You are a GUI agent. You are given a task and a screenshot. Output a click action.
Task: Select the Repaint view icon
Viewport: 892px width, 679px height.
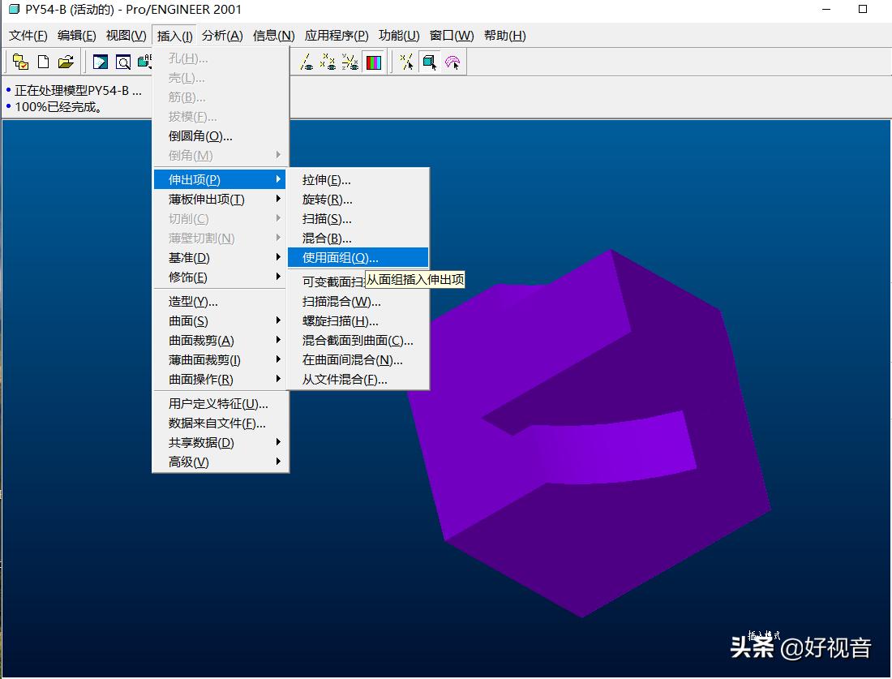pos(99,62)
